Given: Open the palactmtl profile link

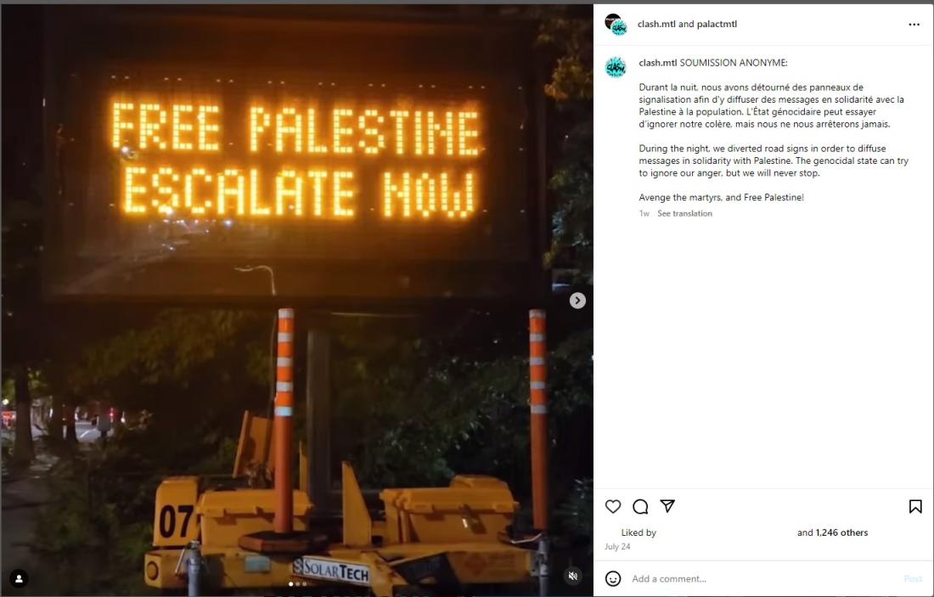Looking at the screenshot, I should pos(717,25).
